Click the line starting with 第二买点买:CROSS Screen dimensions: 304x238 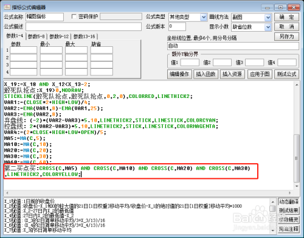pyautogui.click(x=127, y=168)
